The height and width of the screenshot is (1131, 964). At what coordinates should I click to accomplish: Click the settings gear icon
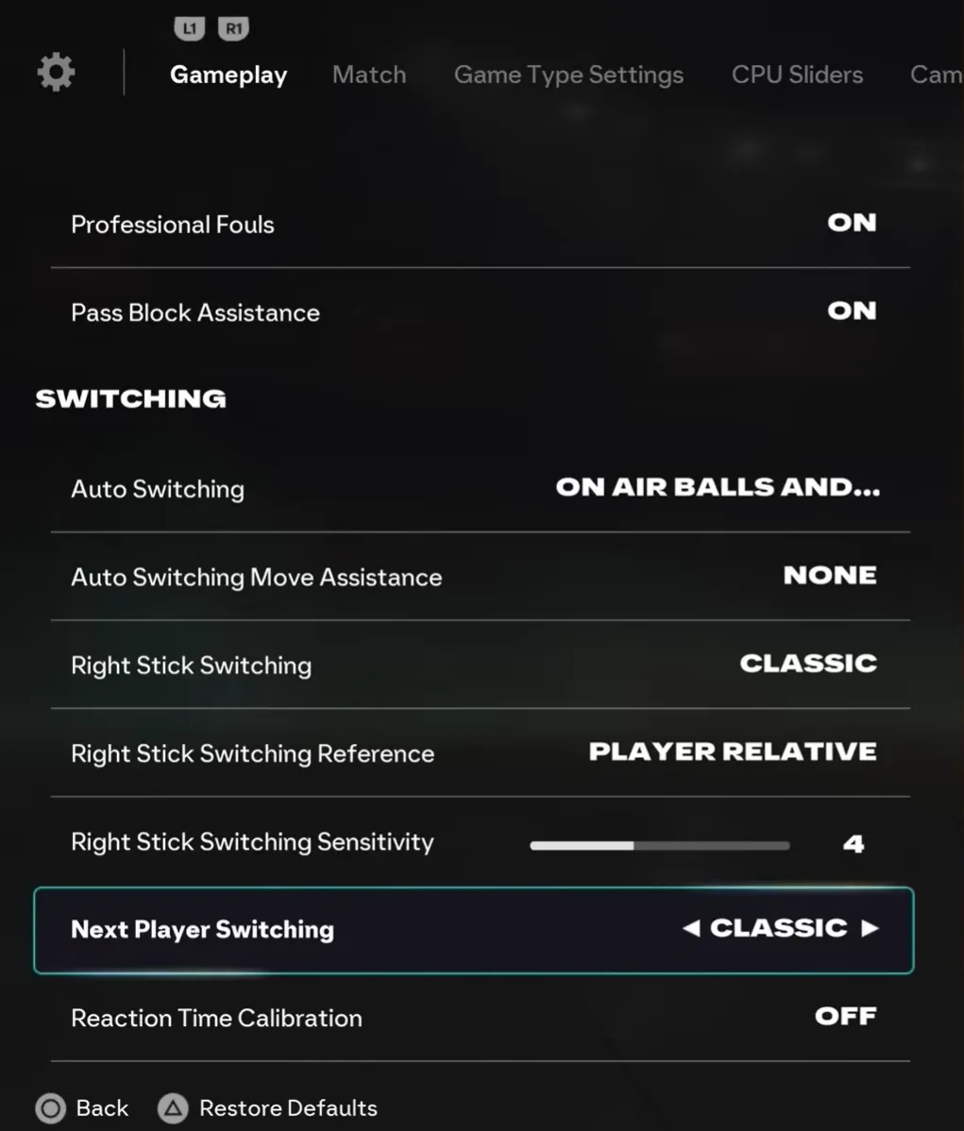click(56, 73)
